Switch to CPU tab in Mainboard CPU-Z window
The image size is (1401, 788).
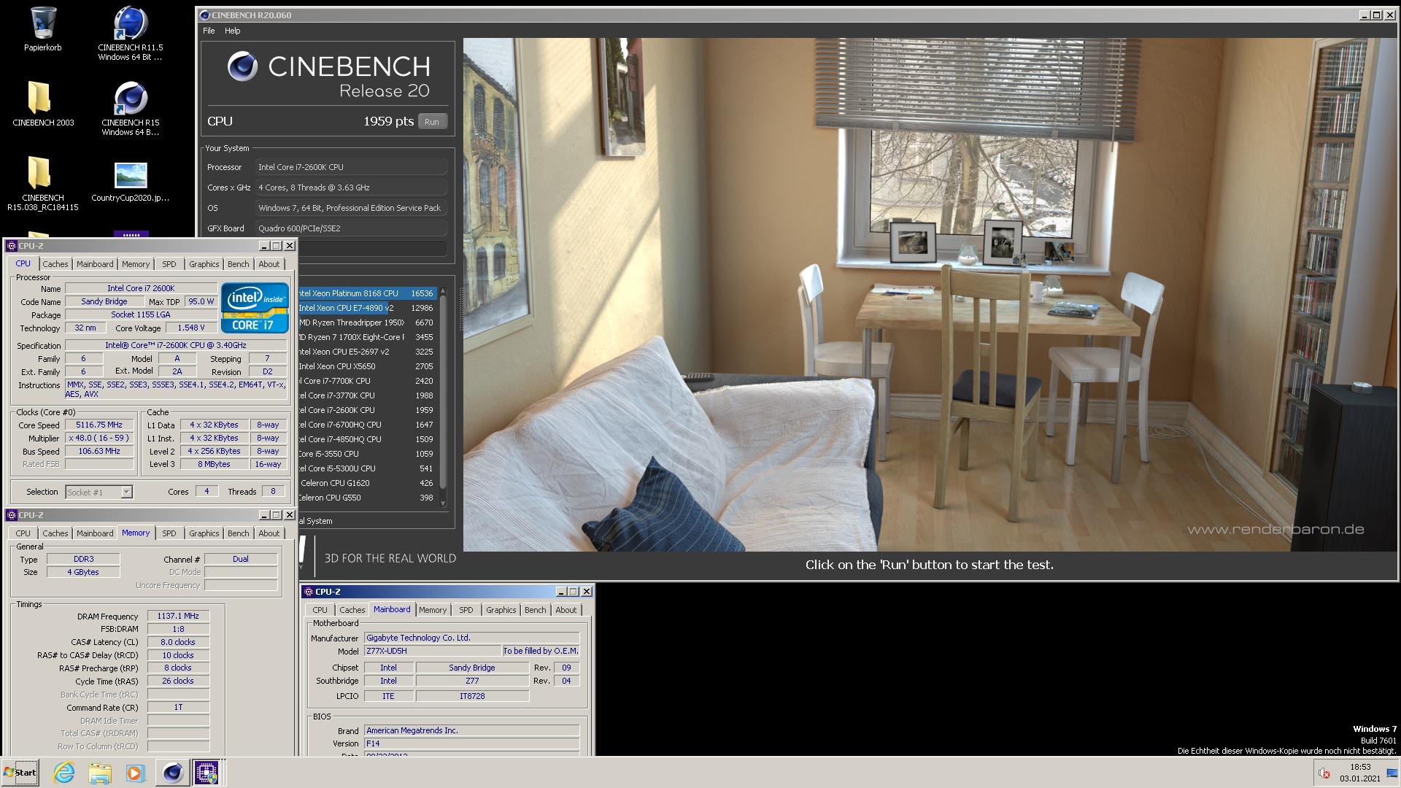coord(320,610)
